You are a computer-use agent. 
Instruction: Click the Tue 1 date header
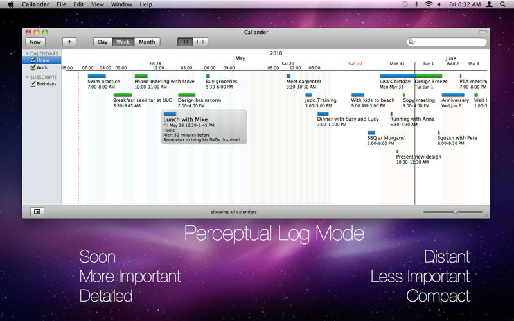(x=428, y=64)
